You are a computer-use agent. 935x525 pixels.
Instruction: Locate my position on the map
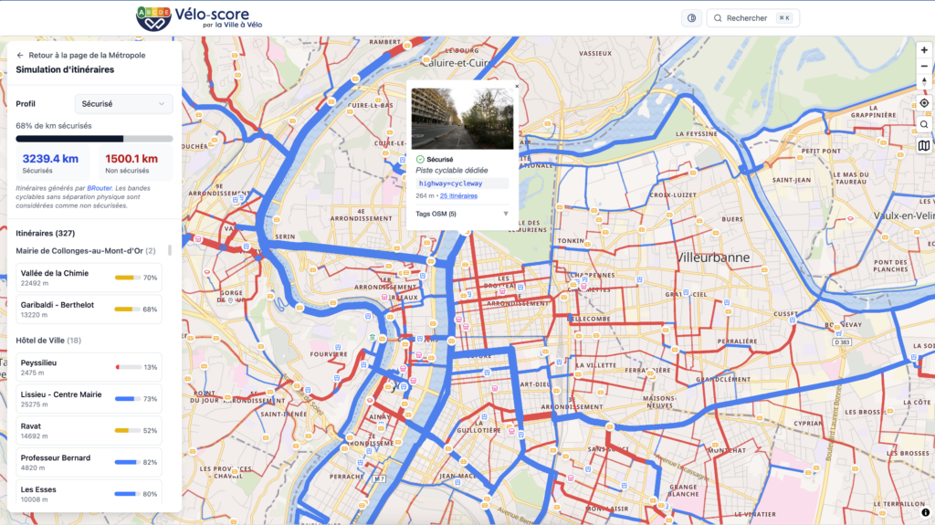[923, 103]
